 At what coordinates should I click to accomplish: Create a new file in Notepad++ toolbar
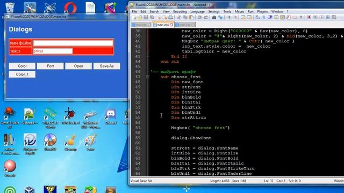point(134,17)
